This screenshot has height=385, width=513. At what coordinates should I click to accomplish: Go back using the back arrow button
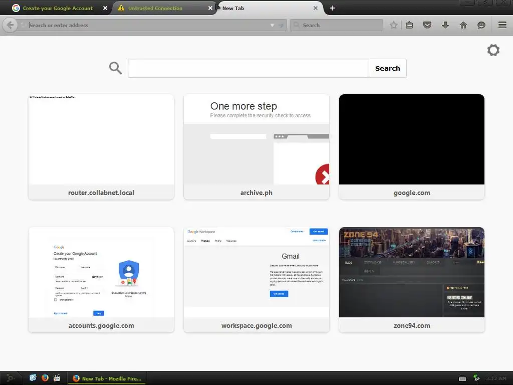tap(10, 25)
